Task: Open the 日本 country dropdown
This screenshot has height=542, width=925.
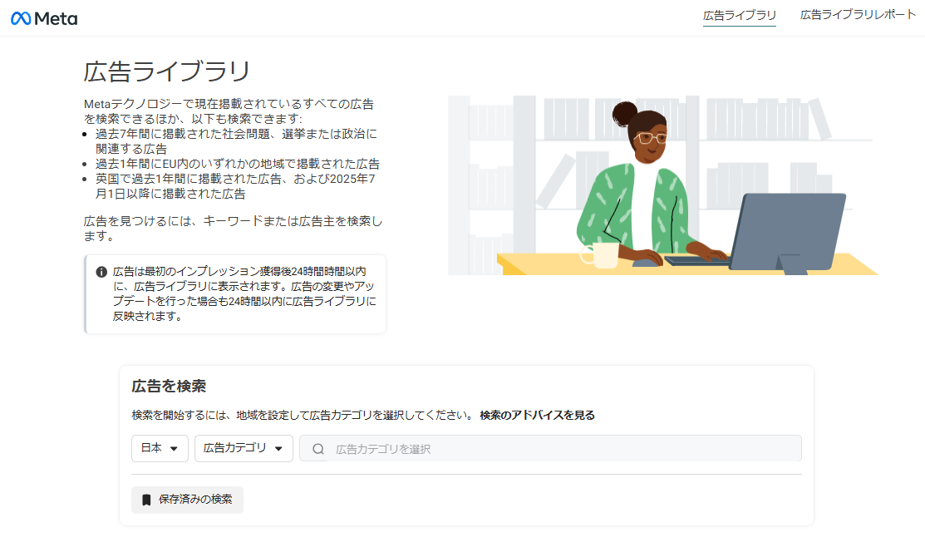Action: pos(160,448)
